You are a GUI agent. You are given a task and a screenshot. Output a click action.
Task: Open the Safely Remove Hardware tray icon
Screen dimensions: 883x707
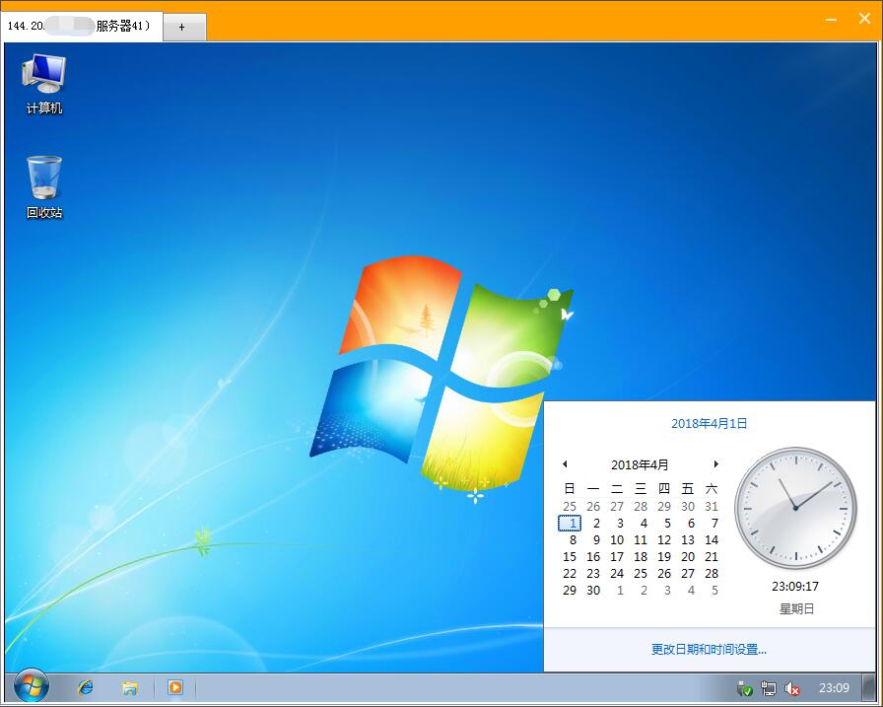coord(745,688)
